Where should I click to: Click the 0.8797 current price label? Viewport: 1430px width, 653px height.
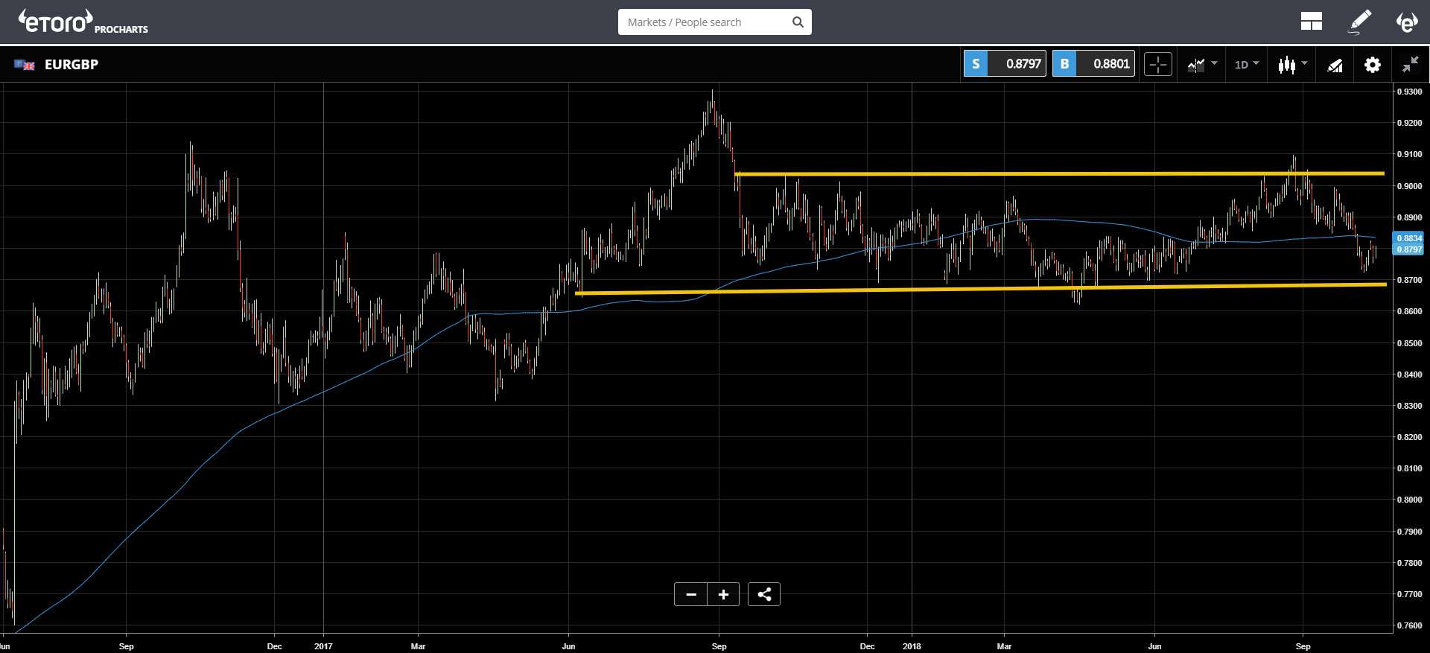click(1408, 249)
